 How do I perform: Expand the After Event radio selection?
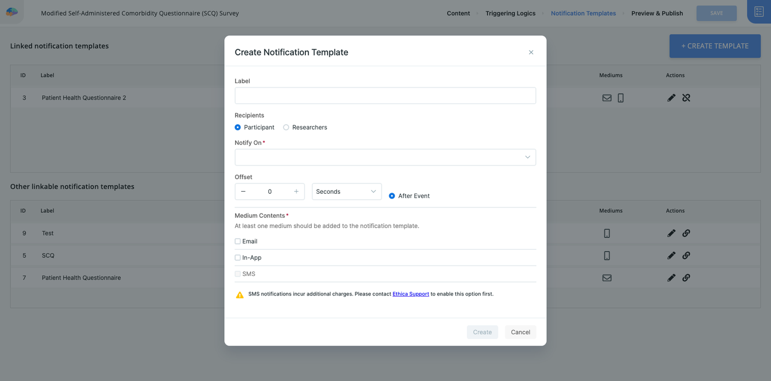(x=392, y=195)
